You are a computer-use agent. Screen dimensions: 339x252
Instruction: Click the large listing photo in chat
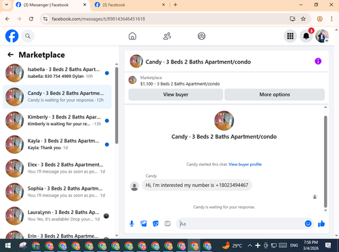point(224,121)
